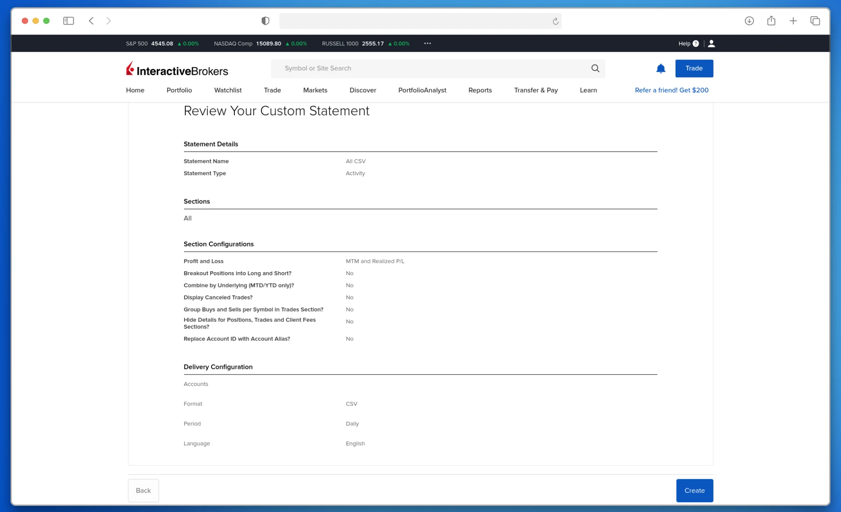Click the search magnifier icon
The width and height of the screenshot is (841, 512).
coord(595,68)
